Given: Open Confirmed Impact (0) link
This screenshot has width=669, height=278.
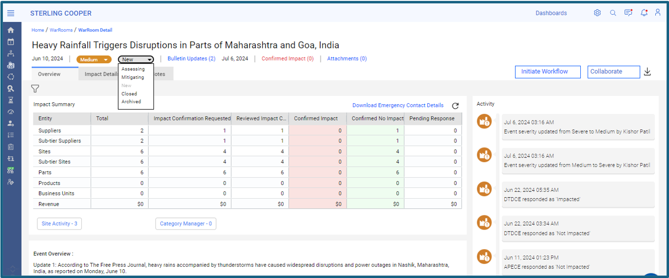Looking at the screenshot, I should 288,59.
